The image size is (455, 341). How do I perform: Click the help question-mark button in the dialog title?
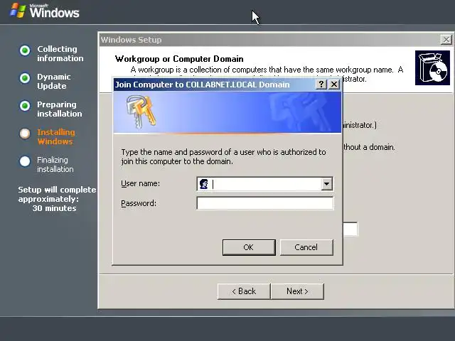click(321, 85)
